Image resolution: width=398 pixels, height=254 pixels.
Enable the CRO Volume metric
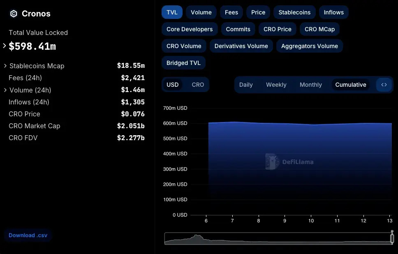click(x=184, y=46)
